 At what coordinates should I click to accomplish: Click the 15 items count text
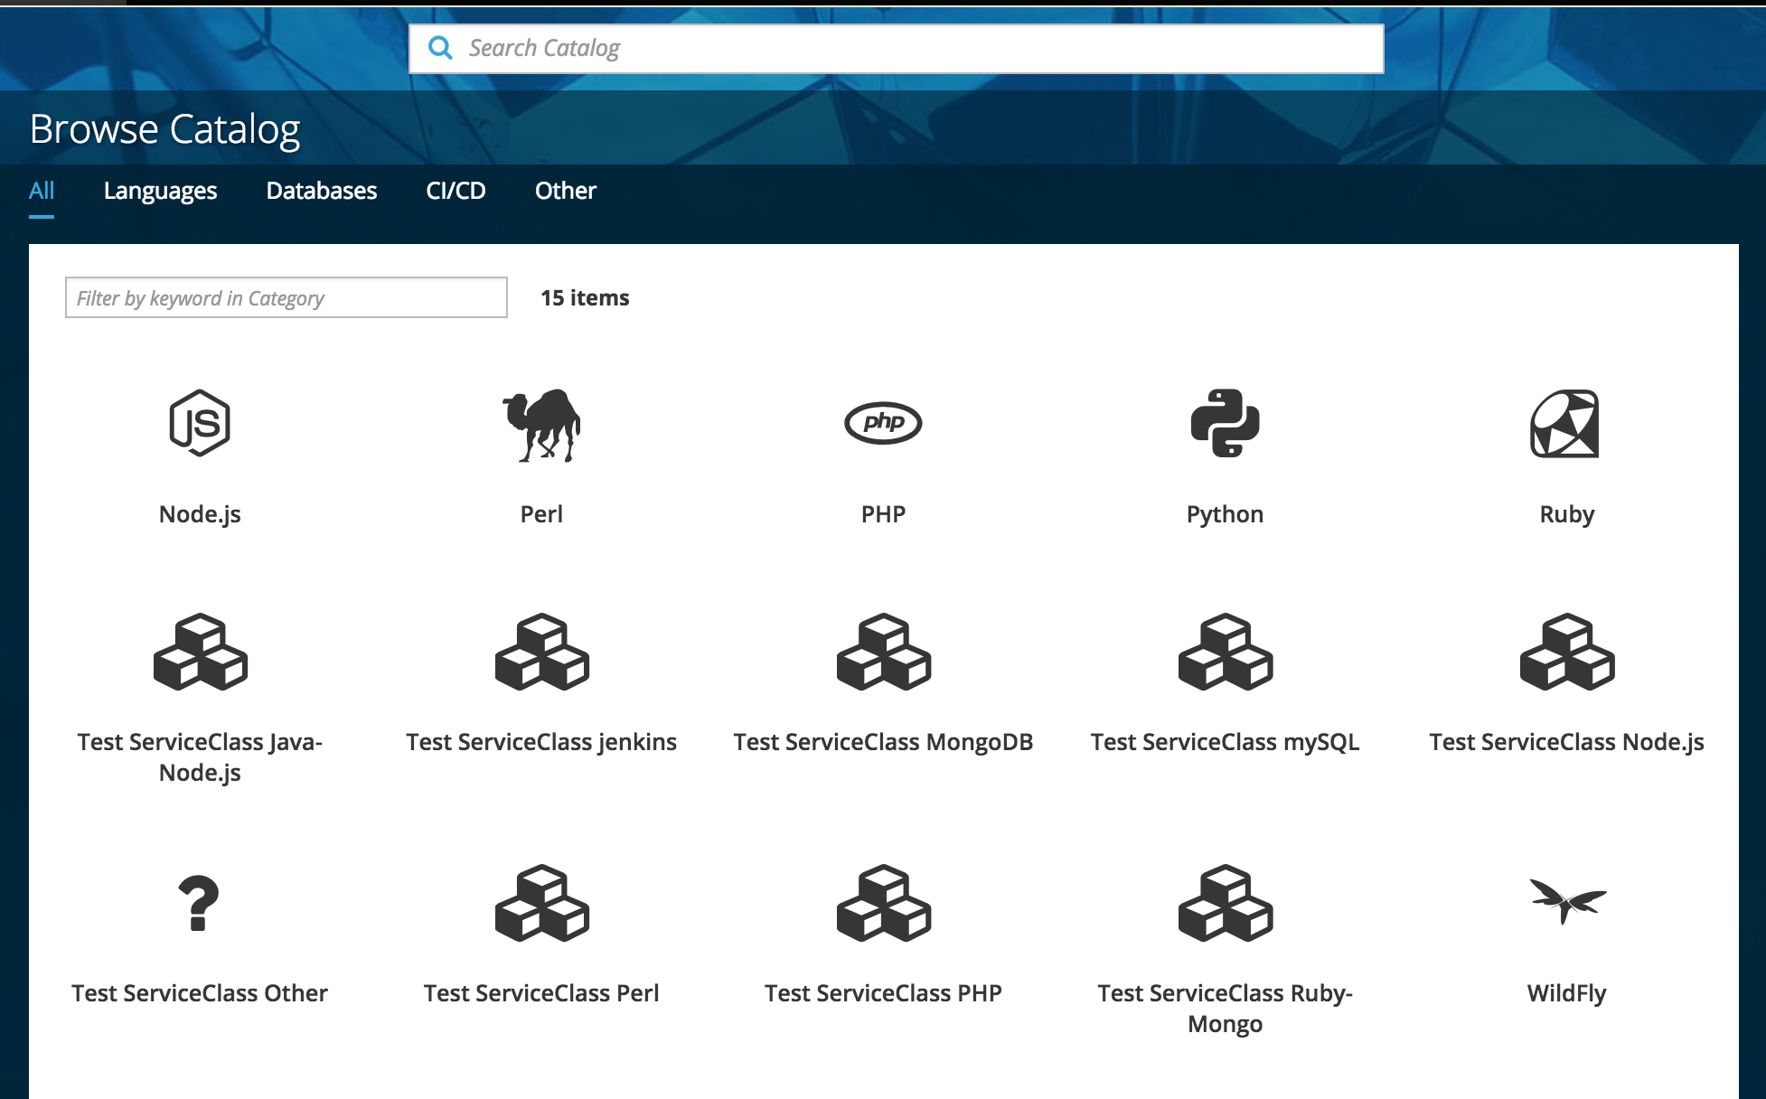click(x=585, y=297)
